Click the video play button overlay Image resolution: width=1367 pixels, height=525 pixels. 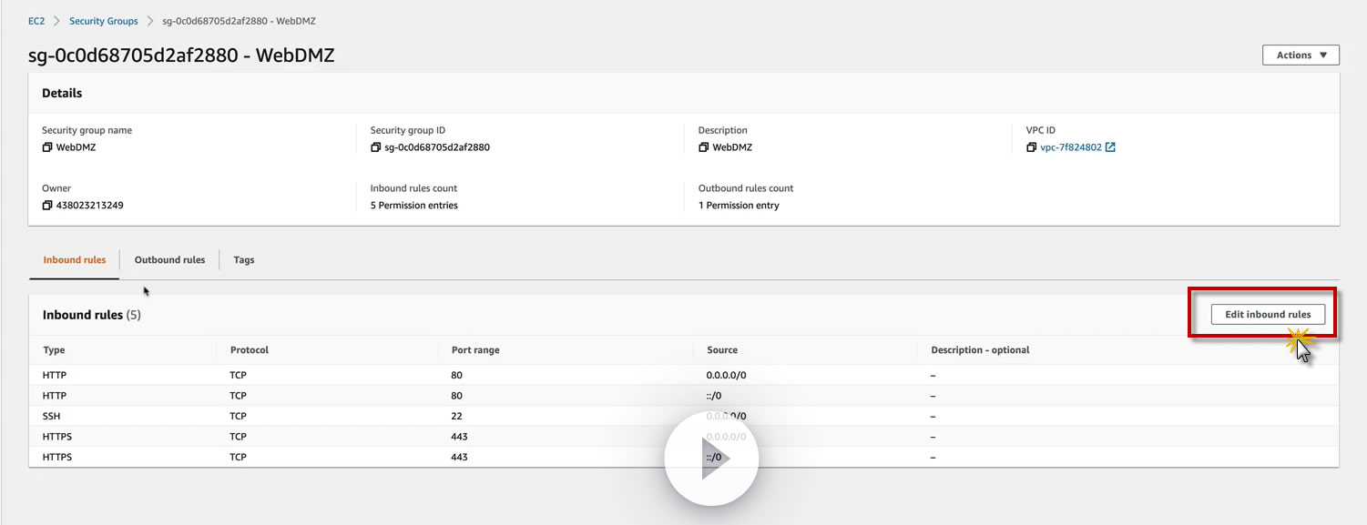click(711, 459)
